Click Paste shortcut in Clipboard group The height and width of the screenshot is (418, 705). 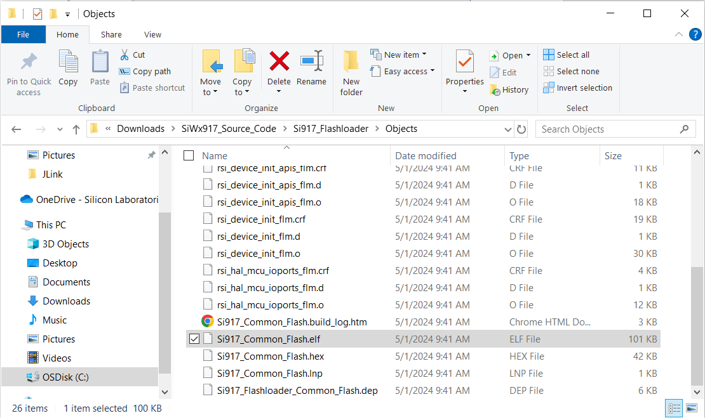point(152,88)
